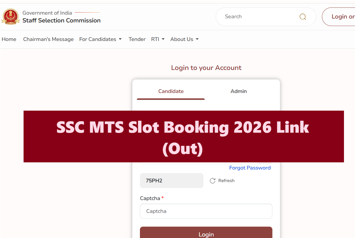Open the Tender menu item
Viewport: 355px width, 238px height.
(137, 39)
